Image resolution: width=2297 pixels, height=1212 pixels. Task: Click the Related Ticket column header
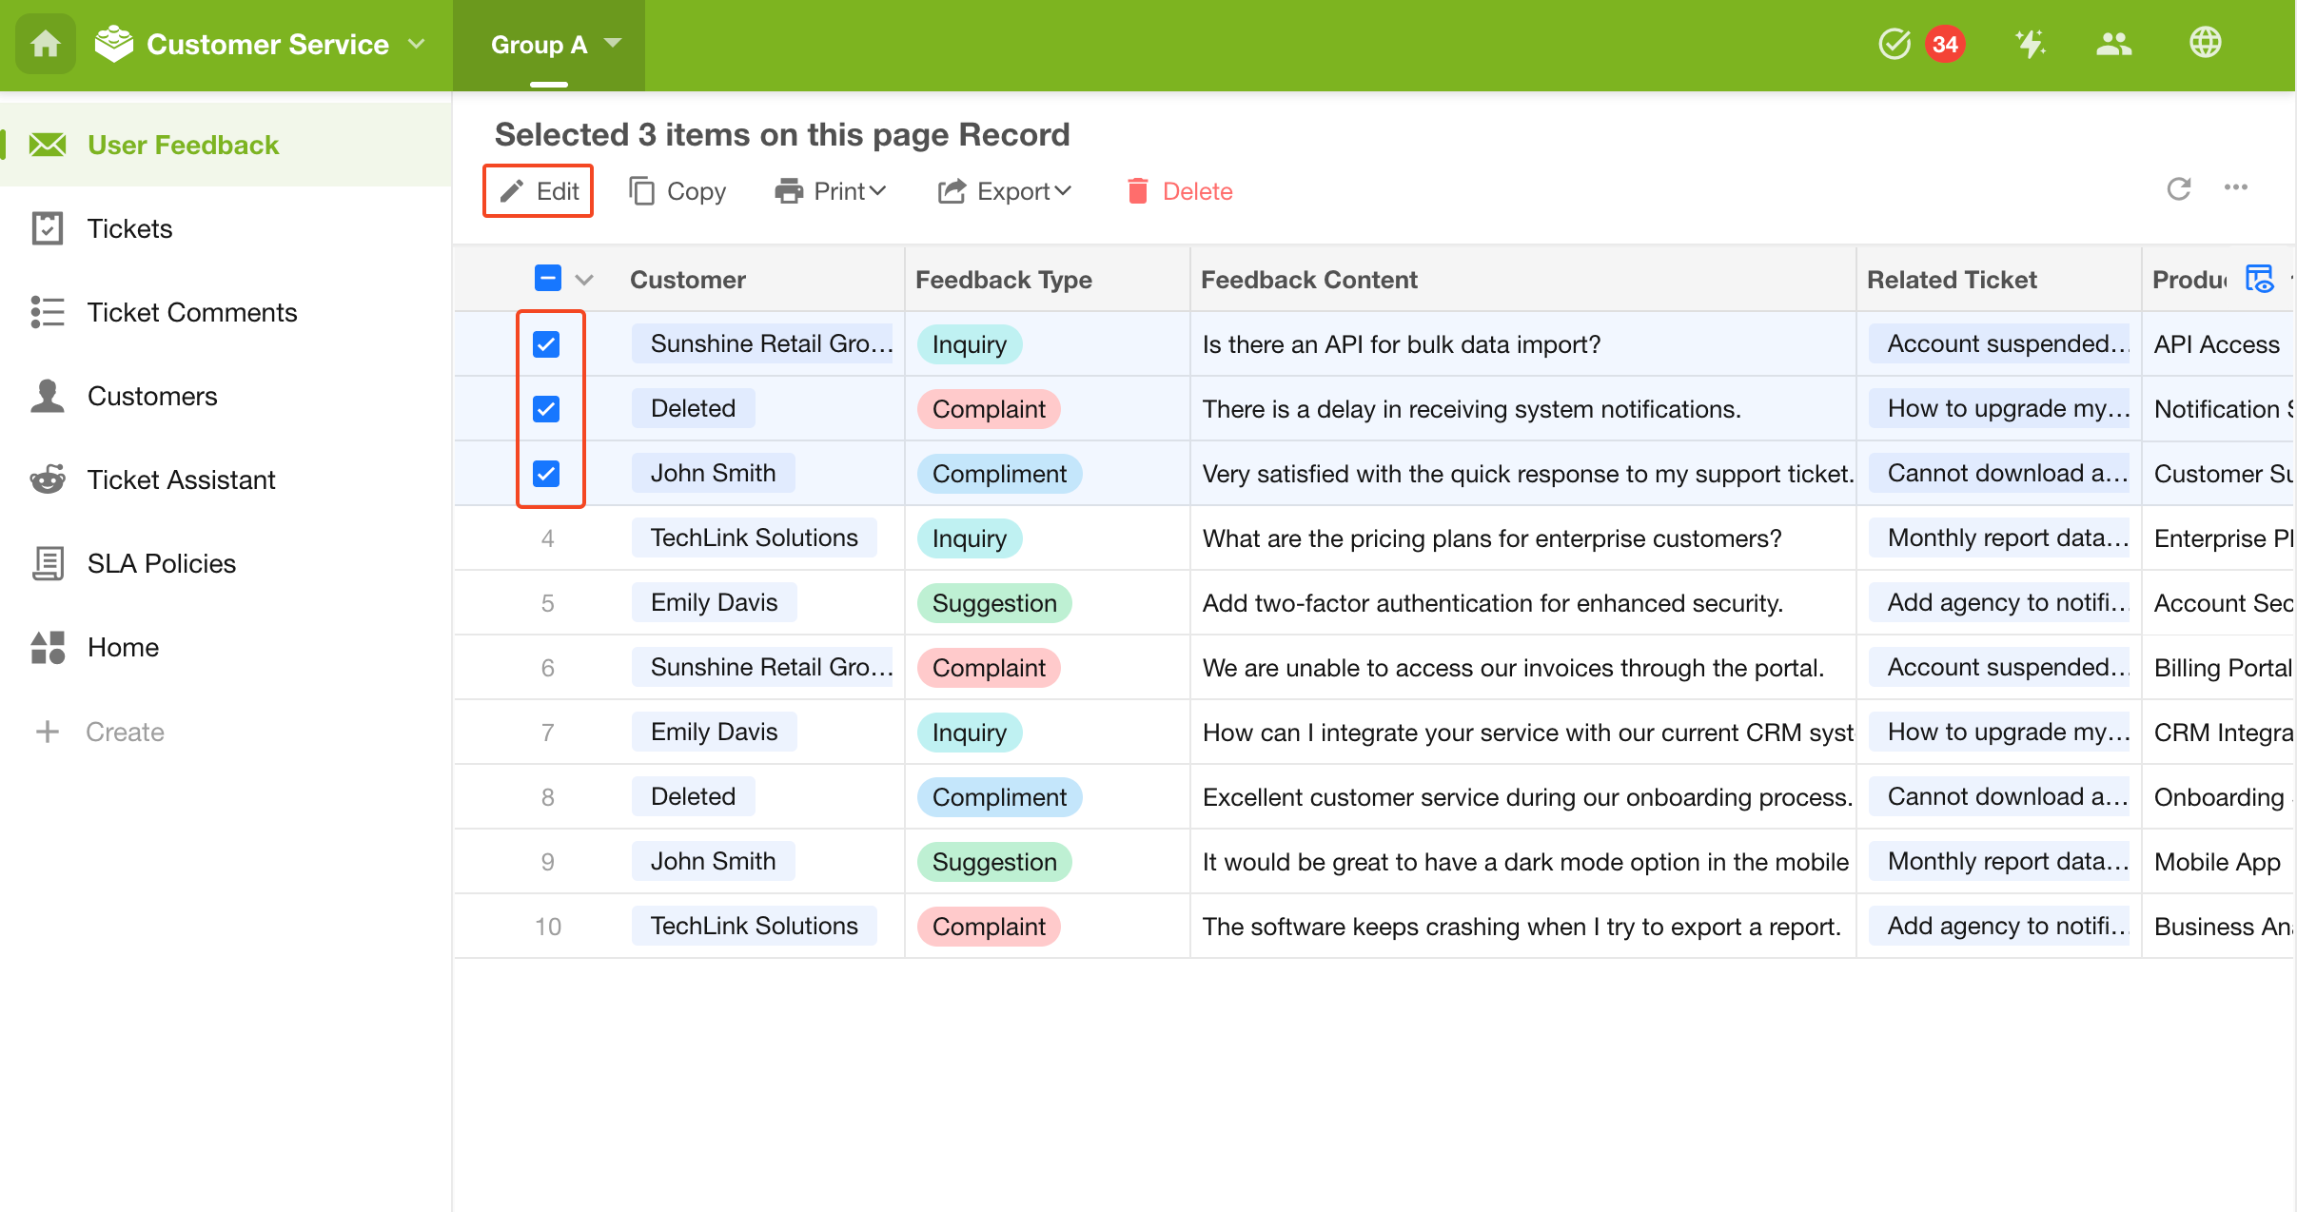[1952, 280]
